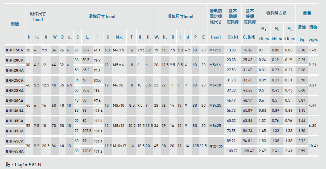This screenshot has height=169, width=326.
Task: Click the Mxl column header
Action: pyautogui.click(x=119, y=37)
